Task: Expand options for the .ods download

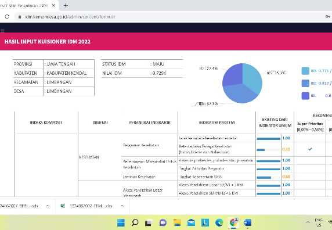Action: click(48, 206)
